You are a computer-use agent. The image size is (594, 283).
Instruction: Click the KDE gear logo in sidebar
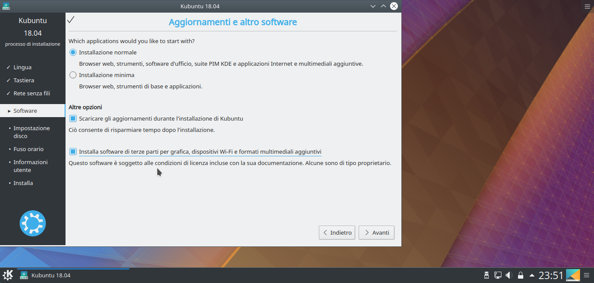click(x=33, y=223)
